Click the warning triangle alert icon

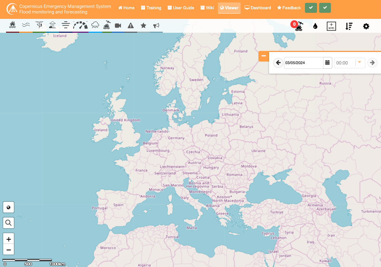point(130,26)
